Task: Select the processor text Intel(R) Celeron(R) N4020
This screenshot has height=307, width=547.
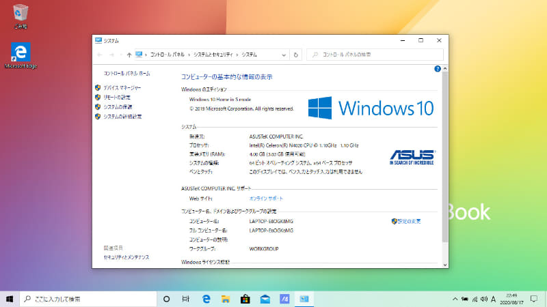Action: [304, 145]
